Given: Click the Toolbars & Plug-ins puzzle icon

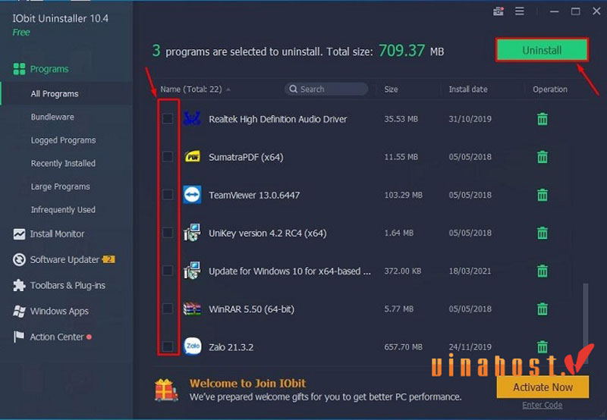Looking at the screenshot, I should [19, 285].
